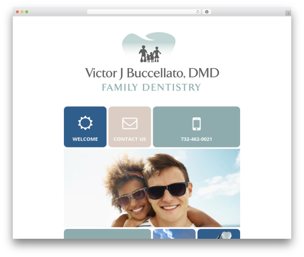Click the smartphone icon on the phone tile
This screenshot has width=304, height=257.
click(196, 124)
